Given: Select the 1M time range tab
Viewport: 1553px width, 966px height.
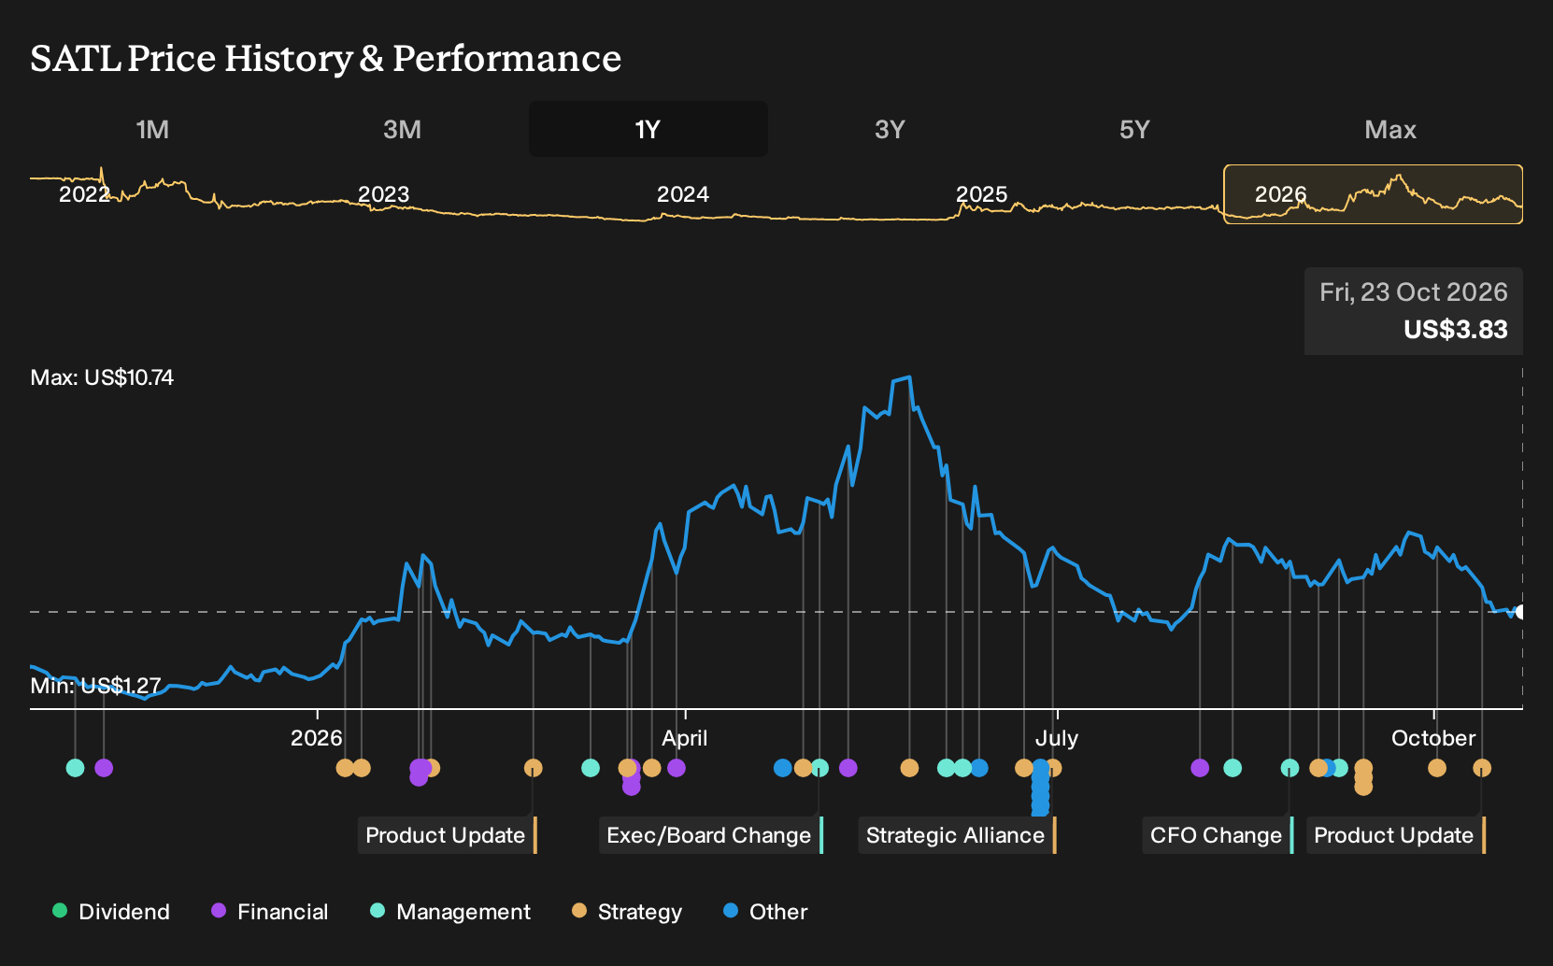Looking at the screenshot, I should coord(152,129).
